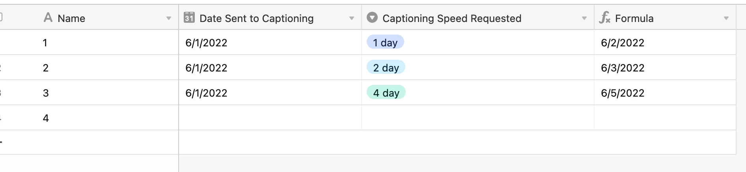Click the calendar icon for Date Sent to Captioning
Screen dimensions: 746x172
click(x=189, y=18)
